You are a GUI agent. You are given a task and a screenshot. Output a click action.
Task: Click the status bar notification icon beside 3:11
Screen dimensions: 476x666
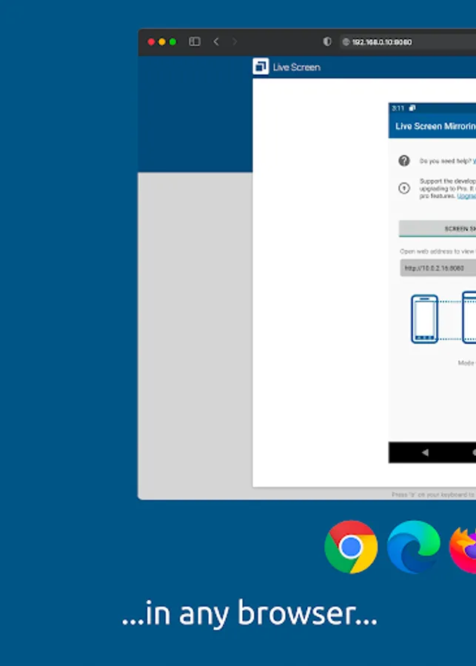point(412,108)
